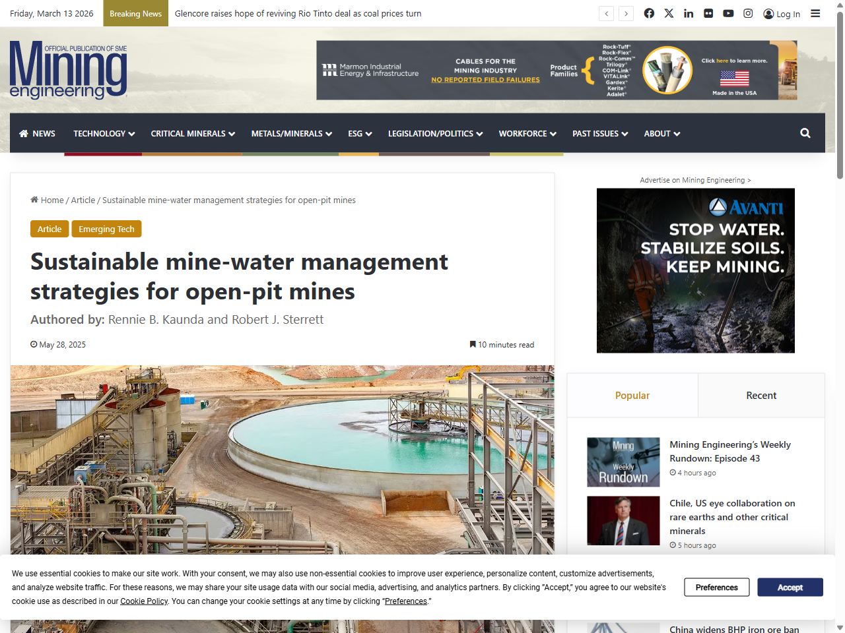Open cookie Preferences settings
845x633 pixels.
716,587
